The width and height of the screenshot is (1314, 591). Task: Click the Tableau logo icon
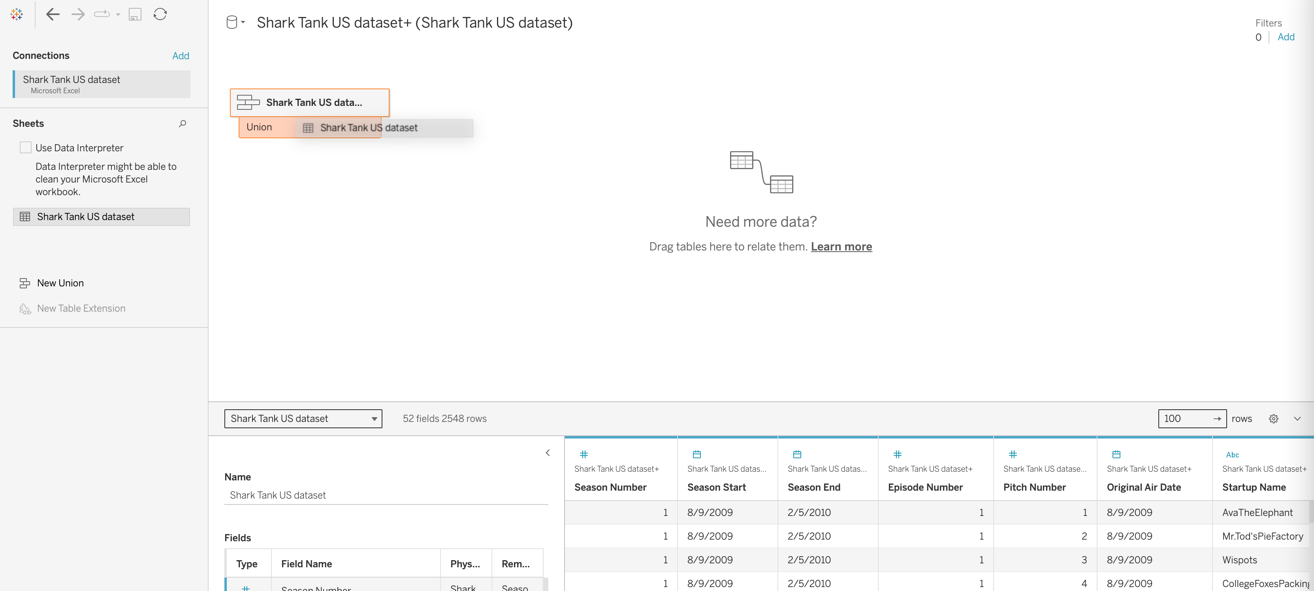pyautogui.click(x=16, y=14)
